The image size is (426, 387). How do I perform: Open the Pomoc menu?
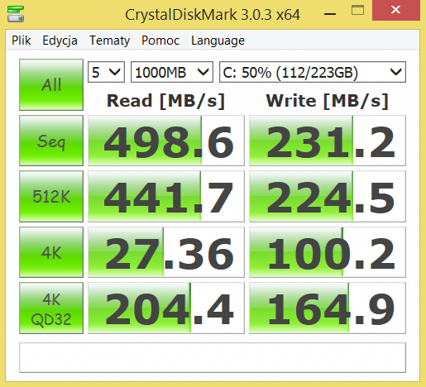[x=160, y=41]
